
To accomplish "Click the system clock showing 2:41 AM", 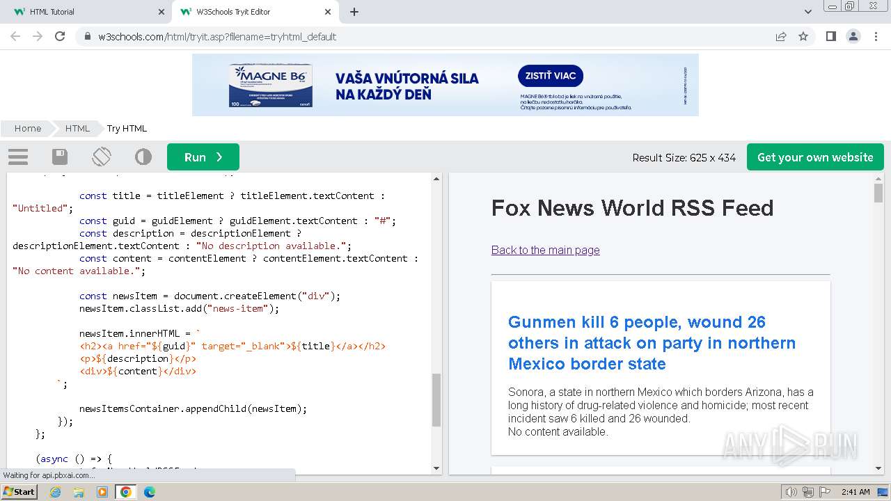I will click(855, 492).
